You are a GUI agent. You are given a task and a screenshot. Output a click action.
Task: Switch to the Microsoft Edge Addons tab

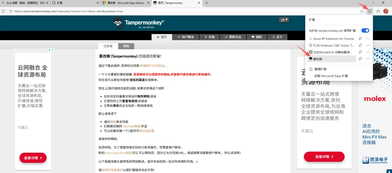pyautogui.click(x=126, y=3)
